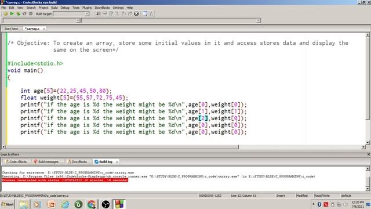Click the float weight[5] declaration line
This screenshot has height=209, width=371.
[x=74, y=98]
